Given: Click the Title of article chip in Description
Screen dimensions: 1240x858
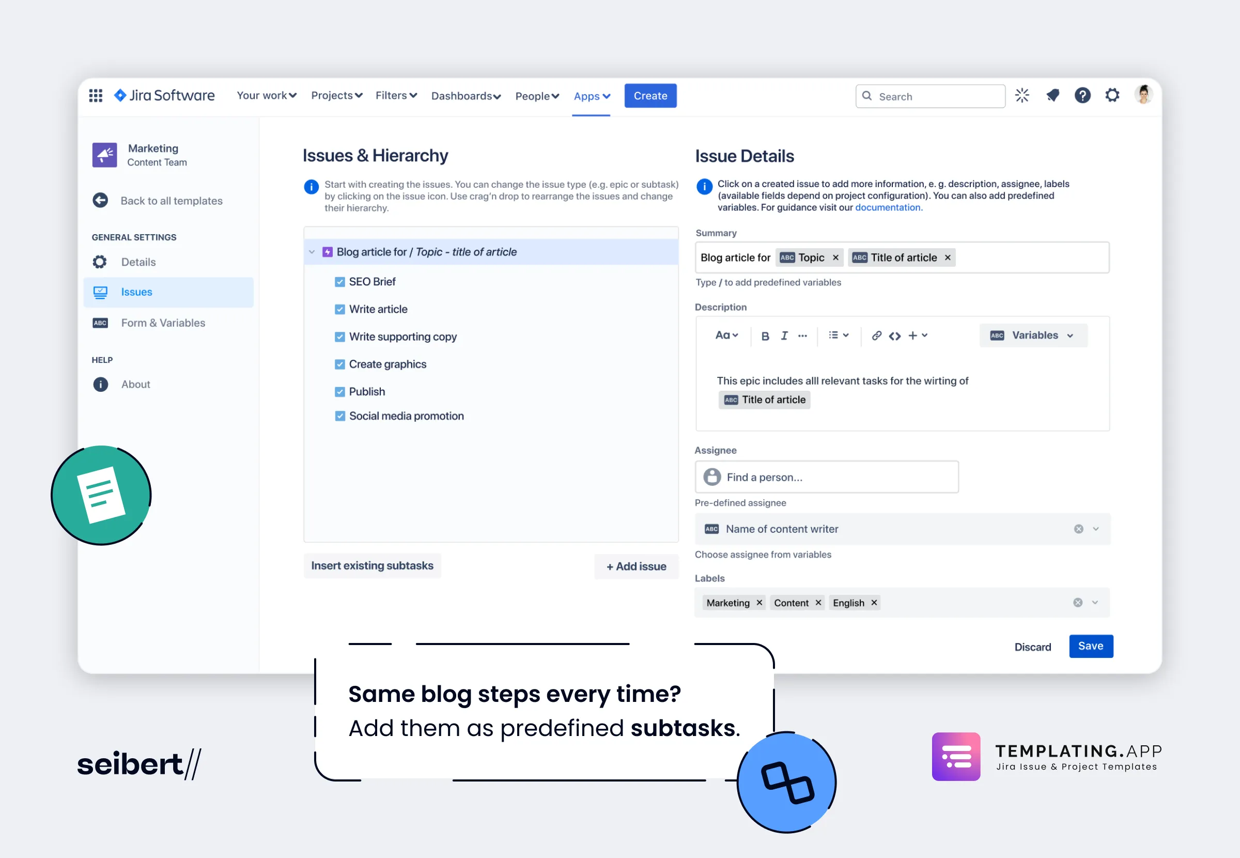Looking at the screenshot, I should click(x=765, y=400).
